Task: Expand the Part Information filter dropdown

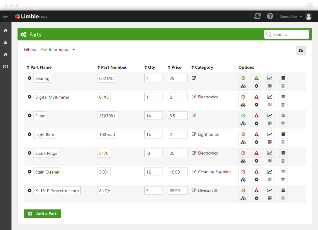Action: click(57, 50)
